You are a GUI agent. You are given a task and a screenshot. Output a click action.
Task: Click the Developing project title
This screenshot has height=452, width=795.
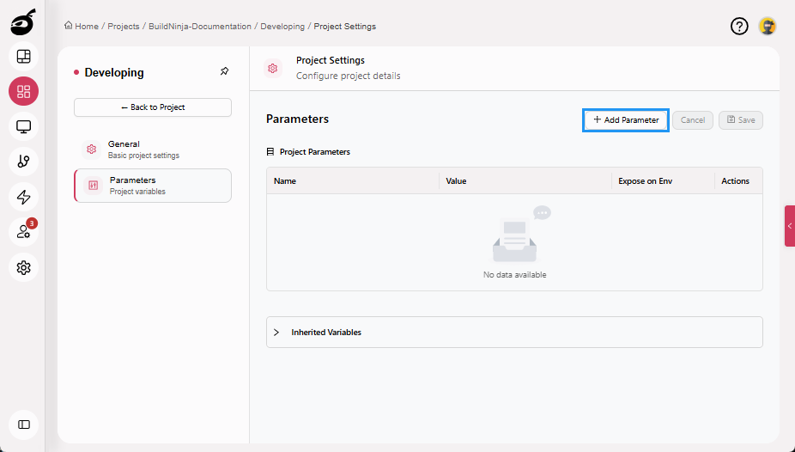pos(114,72)
